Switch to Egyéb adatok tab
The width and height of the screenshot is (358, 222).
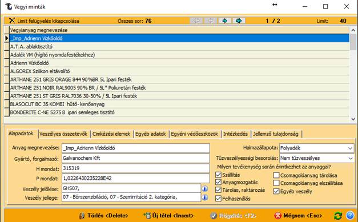tap(151, 134)
